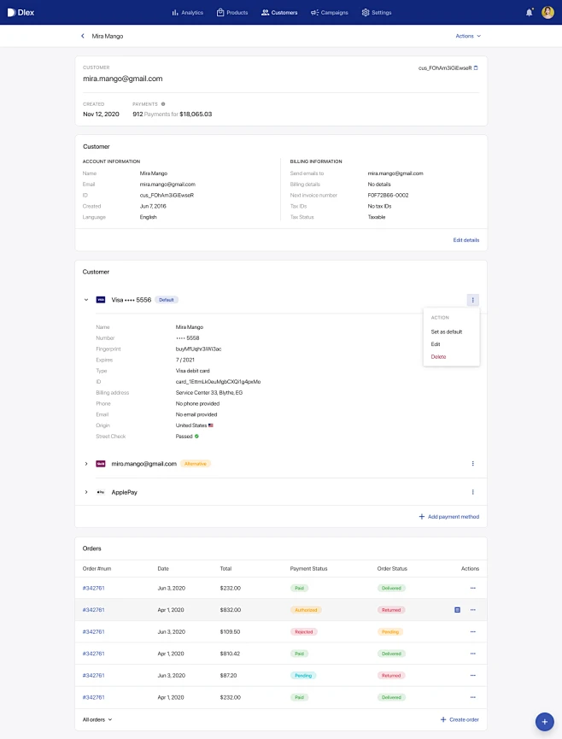This screenshot has width=562, height=739.
Task: Choose Set as default in the action menu
Action: click(447, 331)
